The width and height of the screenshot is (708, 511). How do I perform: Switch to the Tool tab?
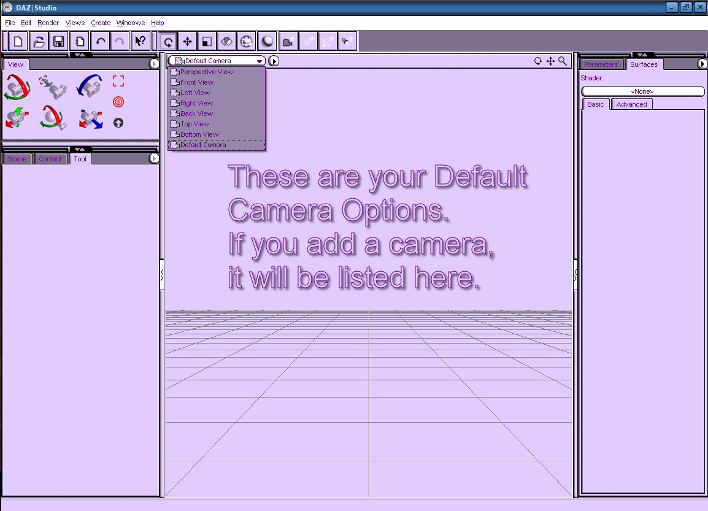click(x=80, y=159)
